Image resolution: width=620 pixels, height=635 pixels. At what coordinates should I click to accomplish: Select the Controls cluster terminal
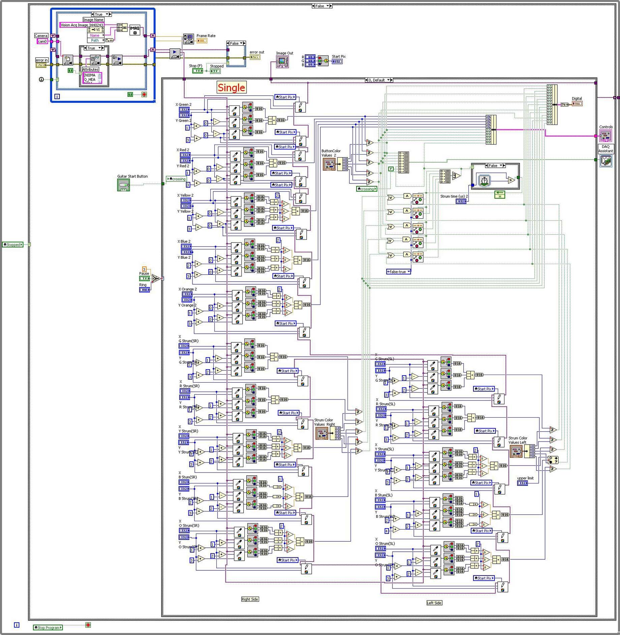pyautogui.click(x=606, y=136)
